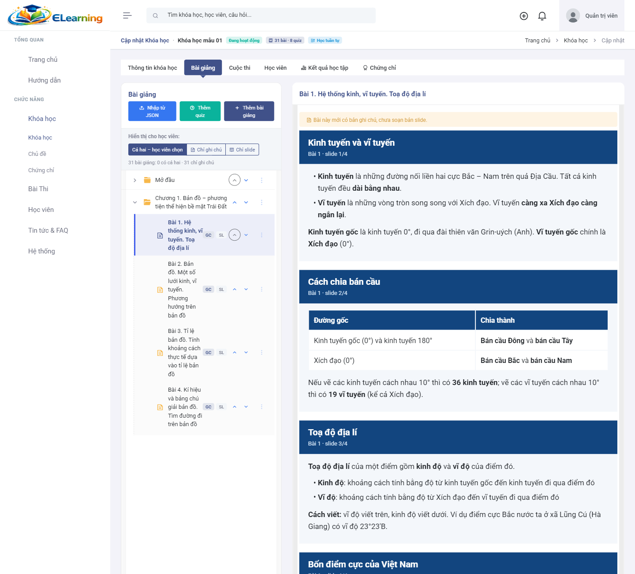Switch display mode to 'Chỉ slide'
The image size is (635, 574).
[x=243, y=150]
